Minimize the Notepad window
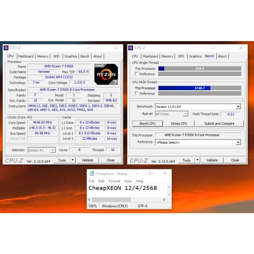254x254 pixels. 137,174
